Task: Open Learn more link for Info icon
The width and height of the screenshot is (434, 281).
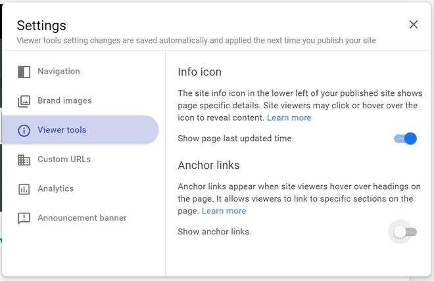Action: [289, 118]
